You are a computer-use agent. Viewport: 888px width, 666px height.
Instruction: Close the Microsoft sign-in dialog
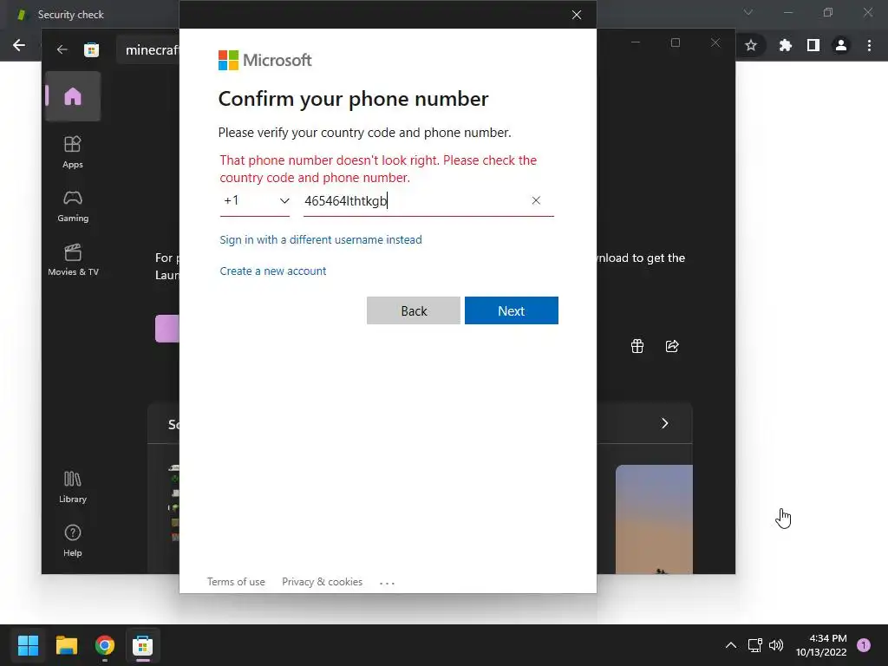click(577, 15)
